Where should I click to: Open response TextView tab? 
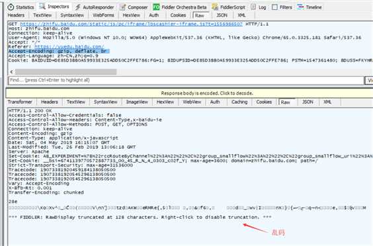point(76,102)
